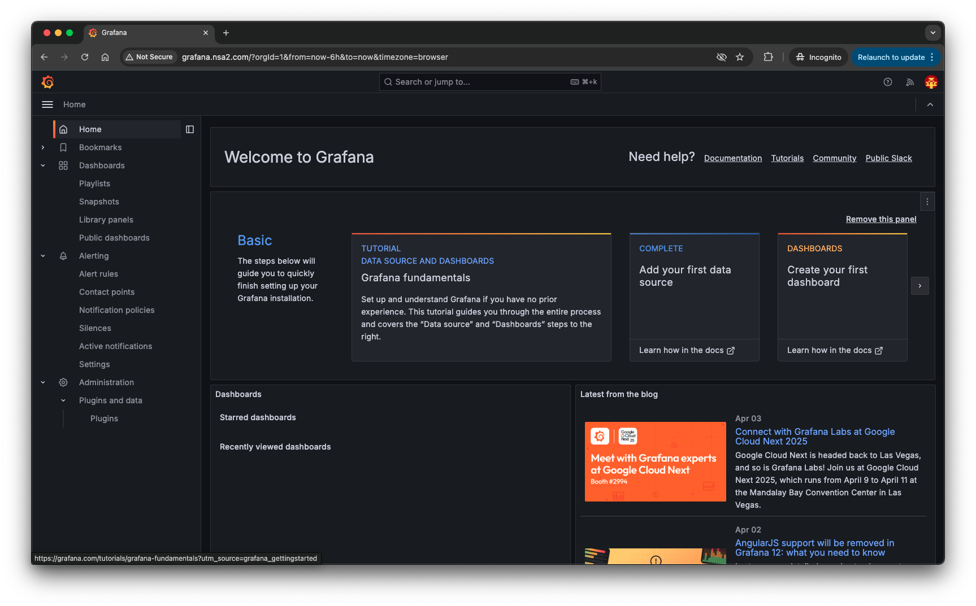Select Home in the sidebar

(117, 129)
